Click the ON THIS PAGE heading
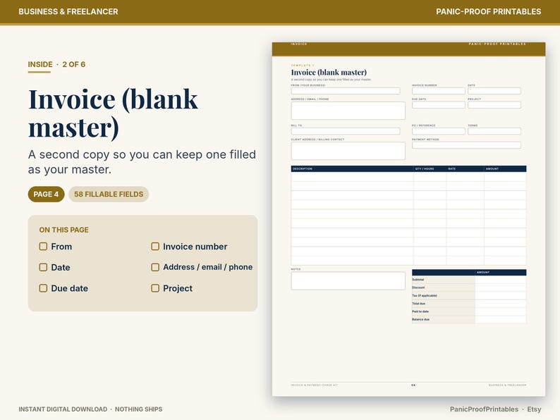The image size is (560, 420). (x=64, y=230)
